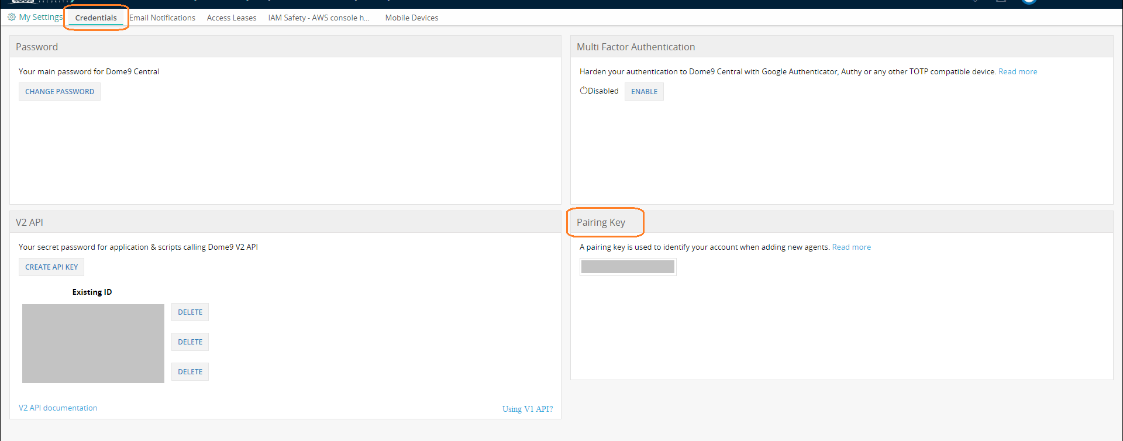Click the V2 API secret password description text
This screenshot has height=441, width=1123.
coord(138,247)
